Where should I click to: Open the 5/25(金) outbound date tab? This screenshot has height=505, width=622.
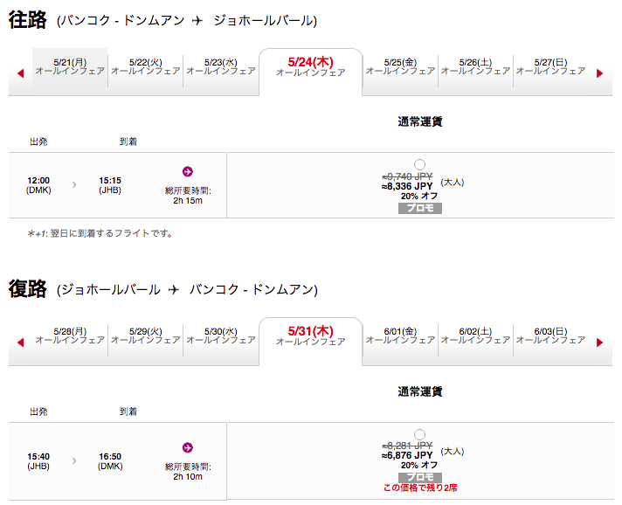(400, 67)
